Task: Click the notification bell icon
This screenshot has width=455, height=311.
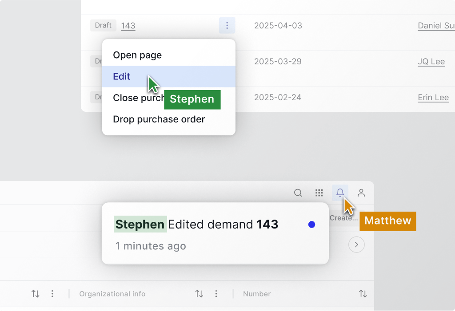Action: (340, 193)
